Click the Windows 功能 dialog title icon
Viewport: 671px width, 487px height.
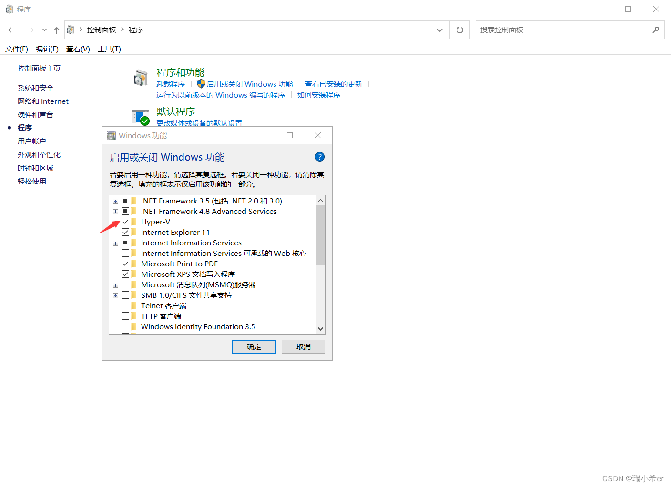111,136
